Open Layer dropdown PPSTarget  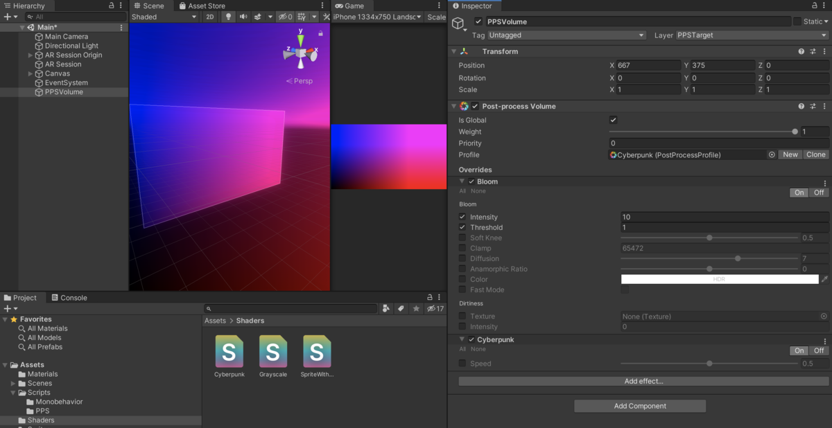point(752,35)
